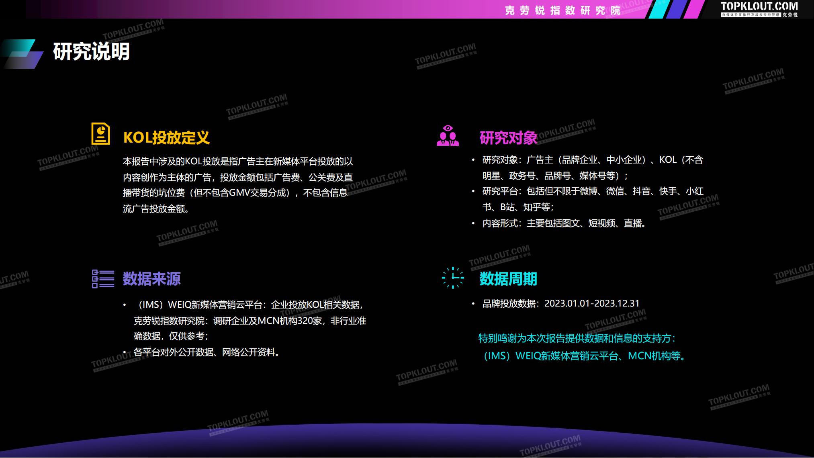Click the bullet 内容形式：主要包括图文、短视频、直播
Image resolution: width=814 pixels, height=458 pixels.
coord(564,223)
